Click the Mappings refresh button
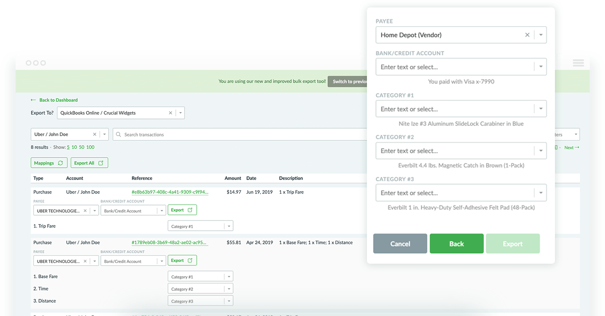The image size is (605, 316). tap(49, 163)
